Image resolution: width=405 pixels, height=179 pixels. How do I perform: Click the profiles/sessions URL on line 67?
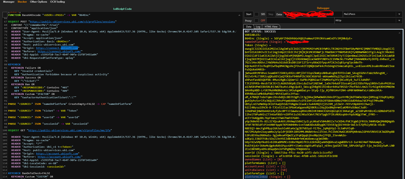(x=73, y=22)
